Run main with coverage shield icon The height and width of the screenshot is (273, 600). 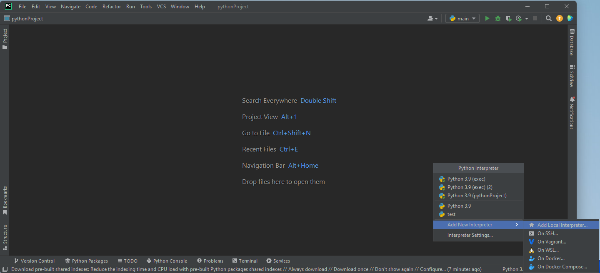pos(508,18)
